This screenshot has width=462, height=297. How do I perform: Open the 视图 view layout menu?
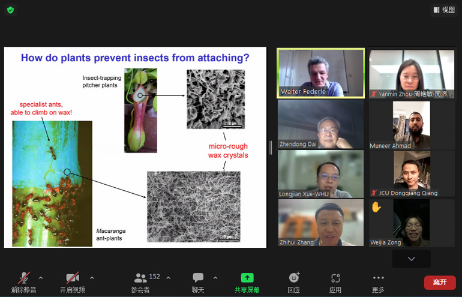tap(444, 10)
